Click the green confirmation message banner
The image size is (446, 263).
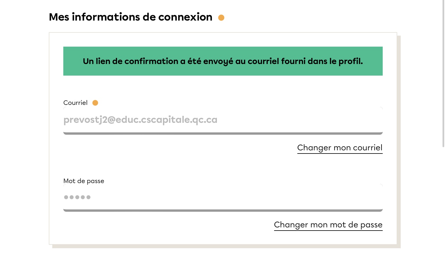tap(223, 61)
